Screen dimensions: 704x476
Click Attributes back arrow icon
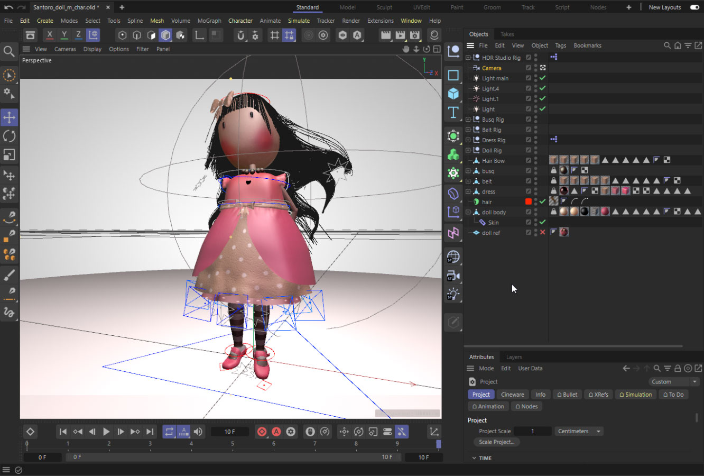(626, 369)
